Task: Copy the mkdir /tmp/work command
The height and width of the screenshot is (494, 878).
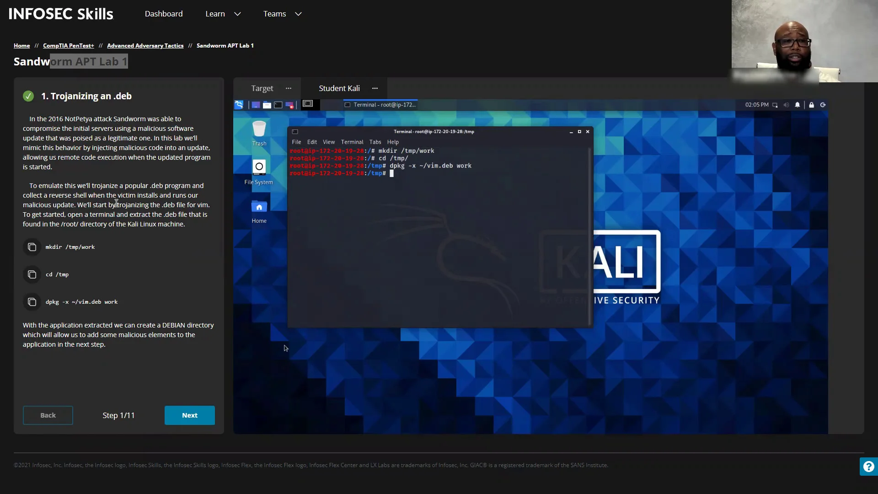Action: (32, 247)
